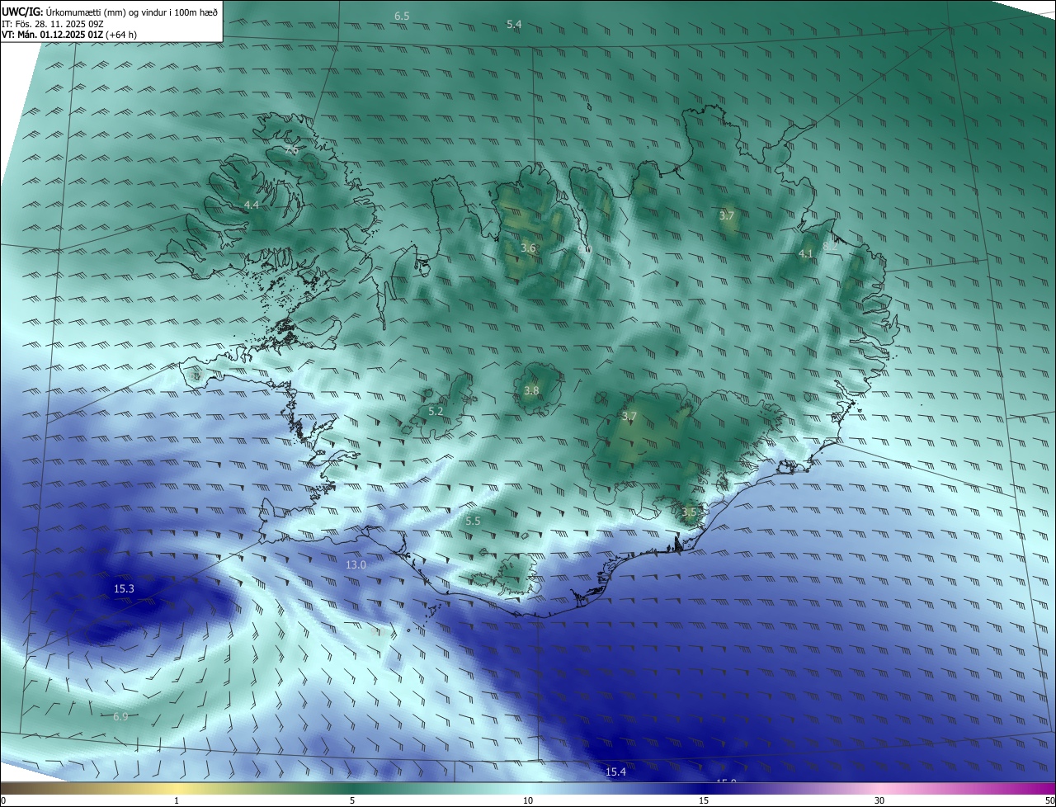This screenshot has height=807, width=1056.
Task: Click the 15 tick label on the color scale
Action: [x=704, y=800]
